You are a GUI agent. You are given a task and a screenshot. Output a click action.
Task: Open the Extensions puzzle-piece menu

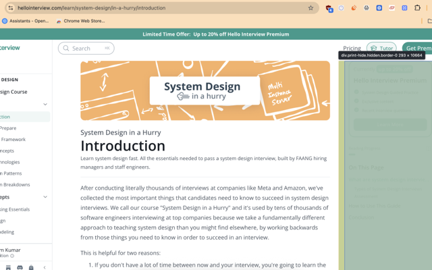click(417, 8)
